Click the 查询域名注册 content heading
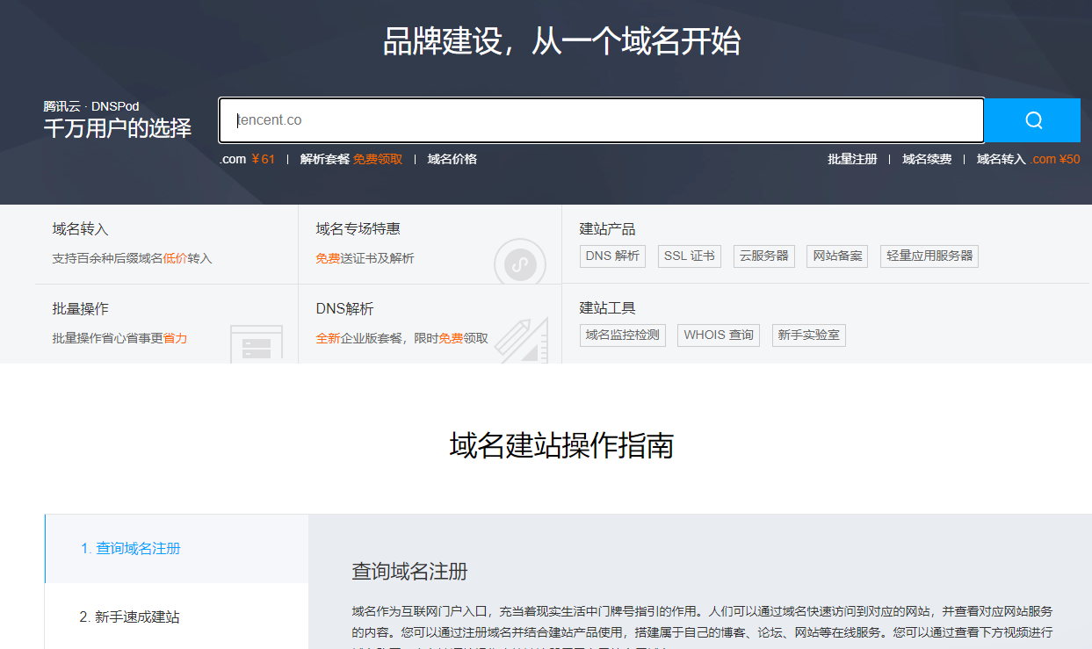The height and width of the screenshot is (649, 1092). pyautogui.click(x=410, y=572)
